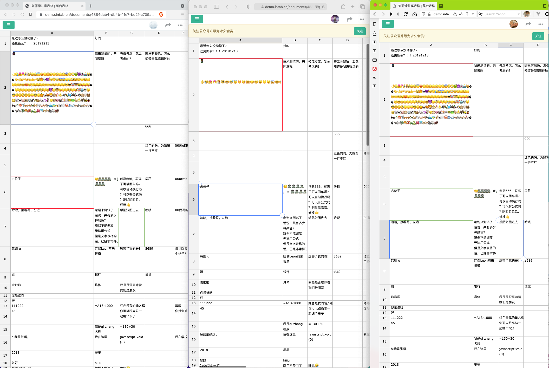Click share arrow in Safari window
This screenshot has height=368, width=549.
pyautogui.click(x=350, y=19)
